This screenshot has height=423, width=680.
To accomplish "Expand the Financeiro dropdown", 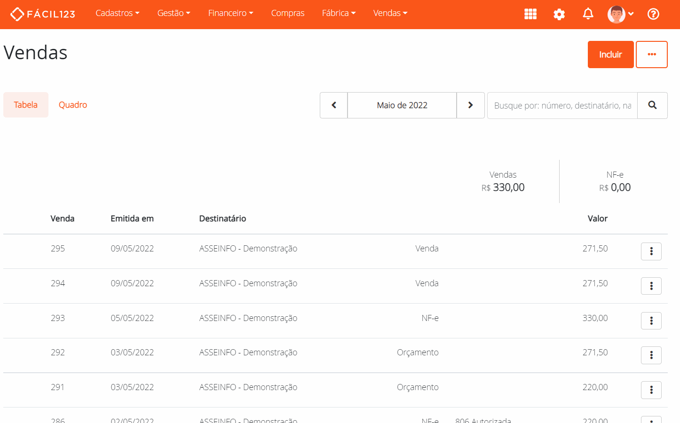I will 230,13.
